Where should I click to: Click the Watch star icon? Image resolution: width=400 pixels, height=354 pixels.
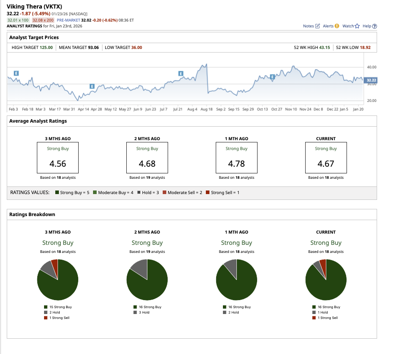[x=357, y=26]
